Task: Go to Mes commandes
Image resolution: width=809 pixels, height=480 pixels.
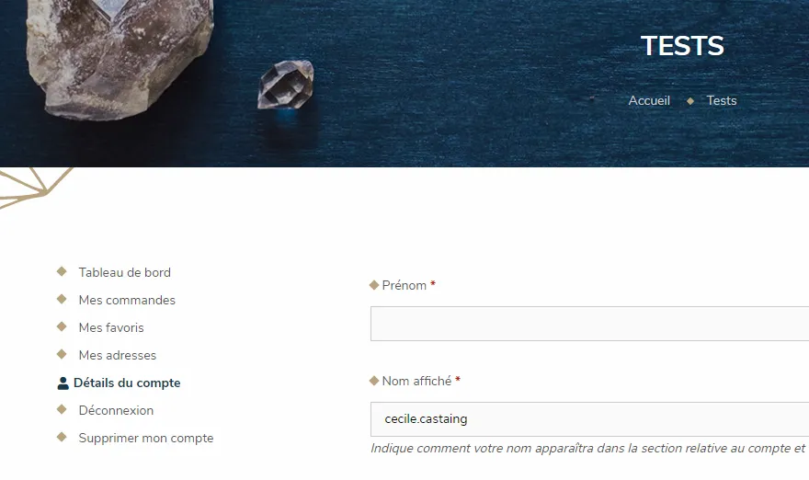Action: pos(127,300)
